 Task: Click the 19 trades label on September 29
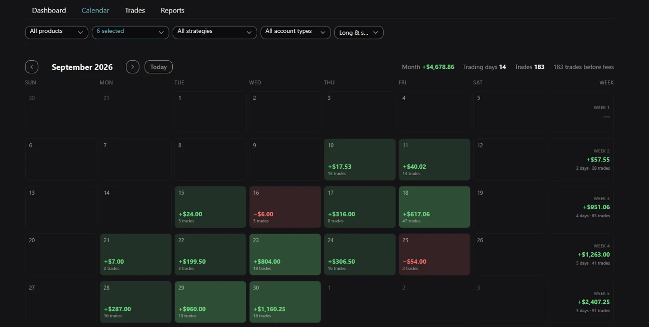[188, 316]
